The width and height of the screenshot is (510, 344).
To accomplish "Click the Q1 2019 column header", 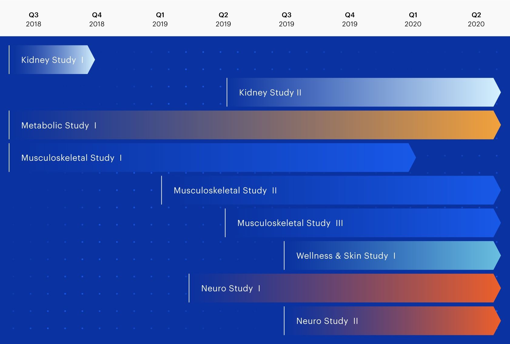I will pos(160,19).
